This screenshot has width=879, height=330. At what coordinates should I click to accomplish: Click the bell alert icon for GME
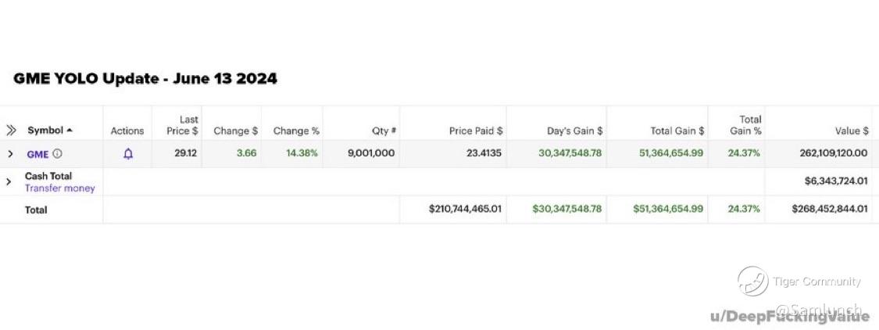(x=128, y=154)
